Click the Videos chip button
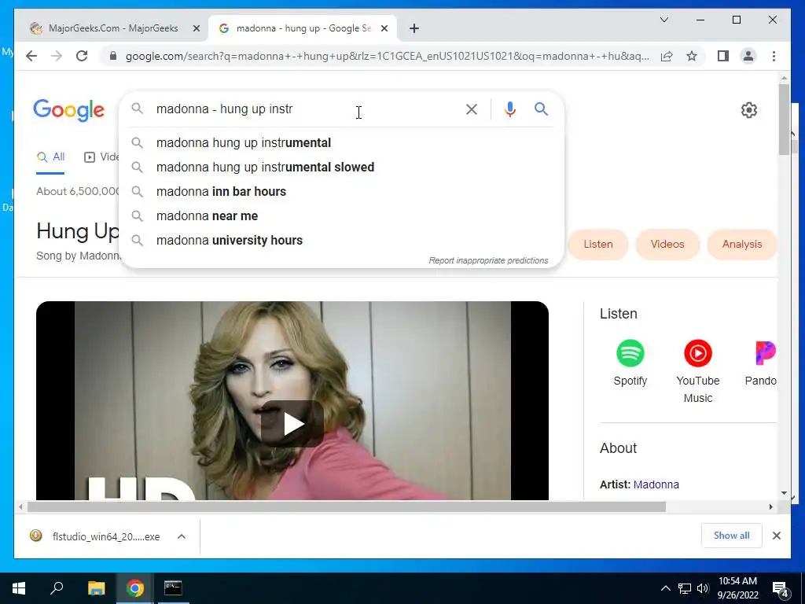The image size is (805, 604). [x=667, y=245]
